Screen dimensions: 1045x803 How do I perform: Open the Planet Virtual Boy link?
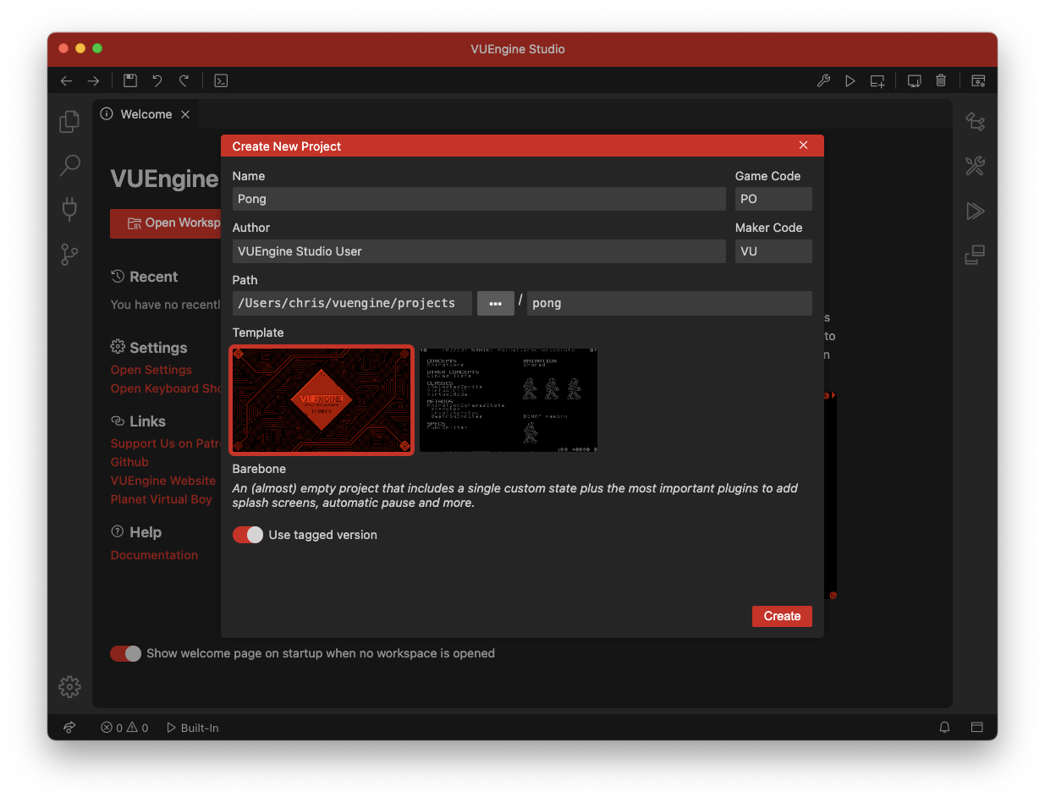tap(162, 499)
